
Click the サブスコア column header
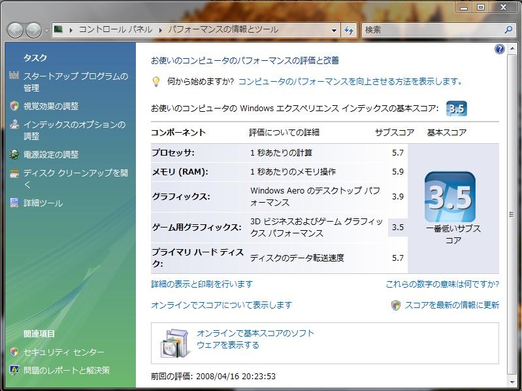(x=395, y=132)
